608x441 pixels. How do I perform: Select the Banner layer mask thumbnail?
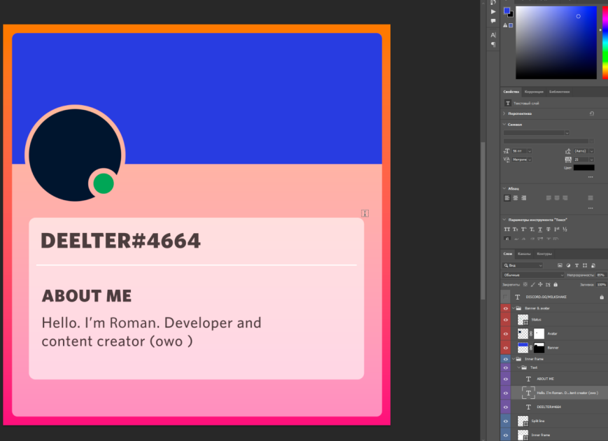coord(539,348)
